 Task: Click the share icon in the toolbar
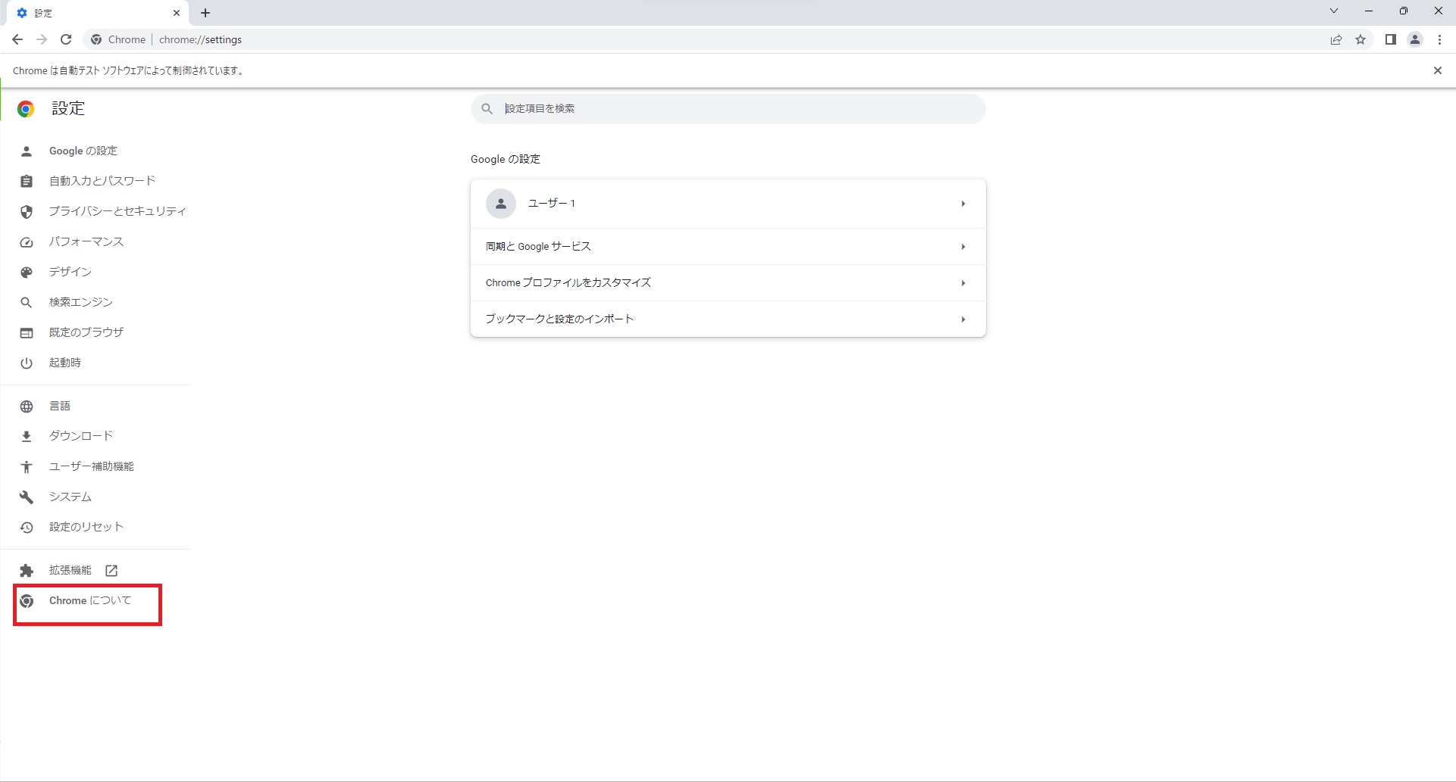(1335, 39)
